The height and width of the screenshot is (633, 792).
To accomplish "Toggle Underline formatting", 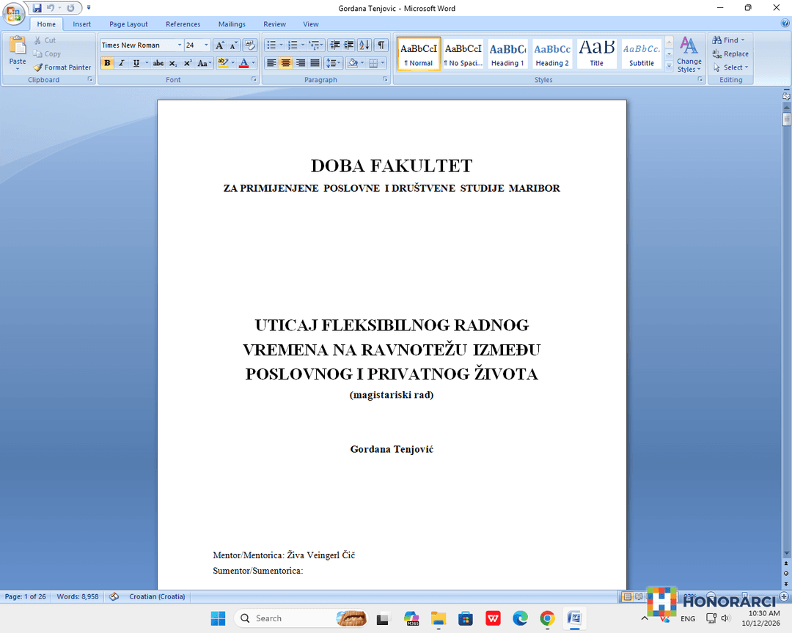I will [x=136, y=63].
